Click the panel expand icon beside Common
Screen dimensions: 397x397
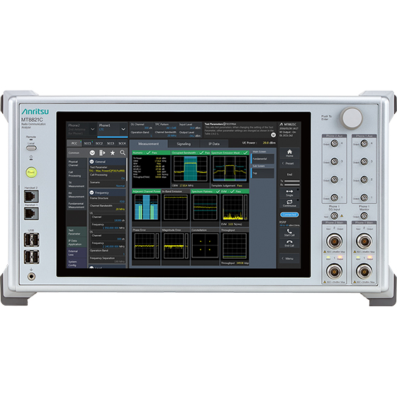102,152
